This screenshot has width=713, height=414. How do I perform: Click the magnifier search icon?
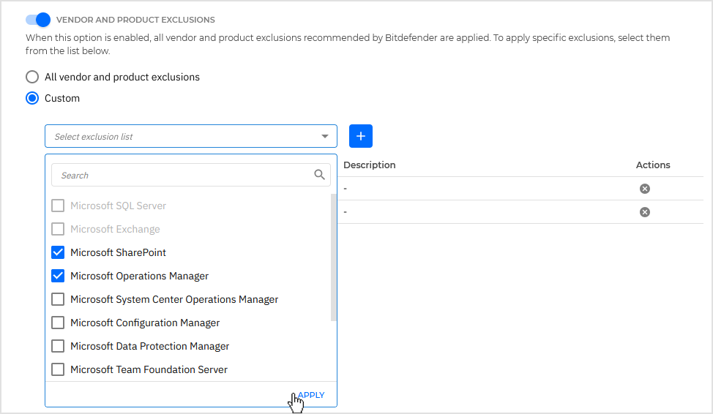click(319, 175)
